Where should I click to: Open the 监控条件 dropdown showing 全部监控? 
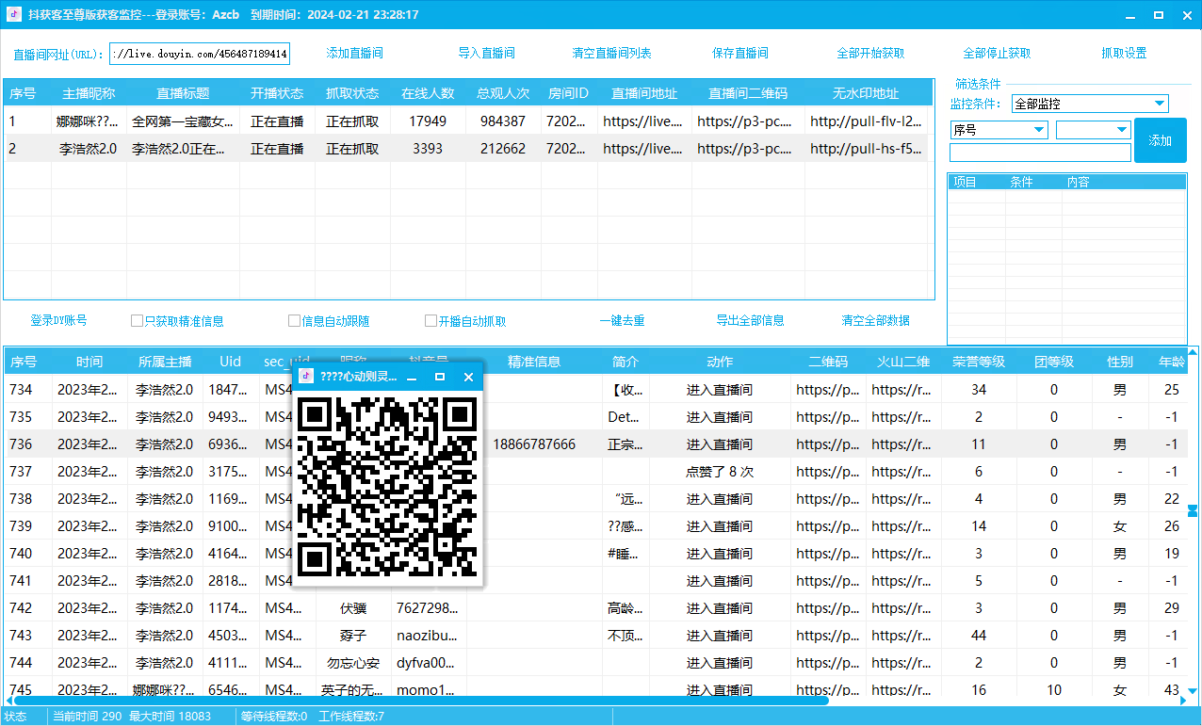click(x=1090, y=104)
